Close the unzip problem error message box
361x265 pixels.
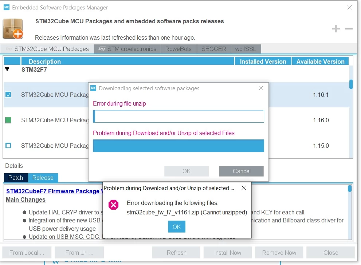[x=244, y=188]
